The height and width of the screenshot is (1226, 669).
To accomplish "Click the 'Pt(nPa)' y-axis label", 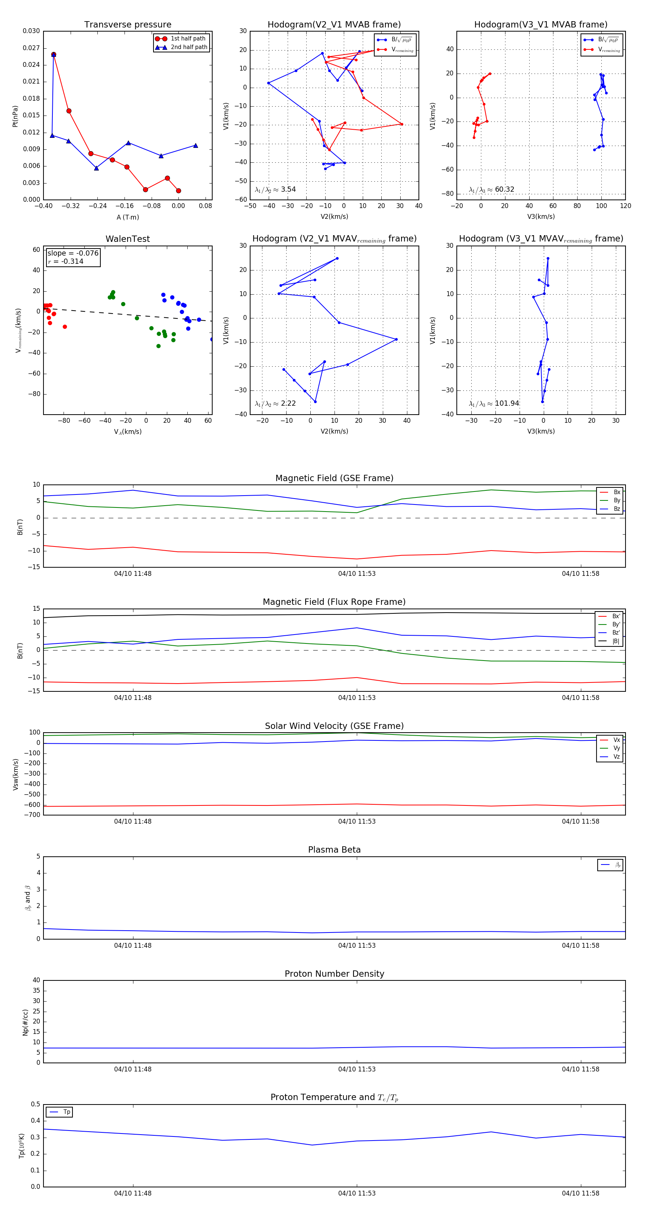I will tap(15, 116).
